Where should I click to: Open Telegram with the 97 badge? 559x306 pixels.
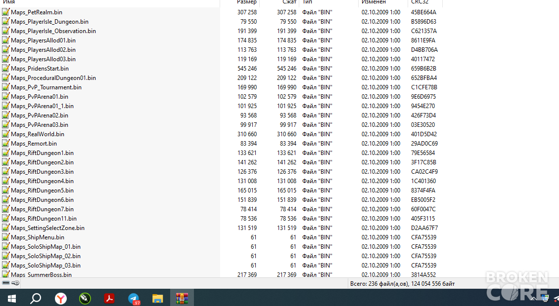(x=134, y=299)
